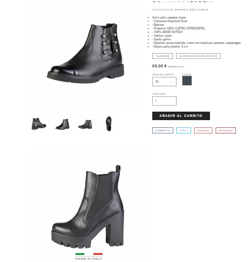Click Referencia Zapatos Ana Lublin text

[180, 10]
